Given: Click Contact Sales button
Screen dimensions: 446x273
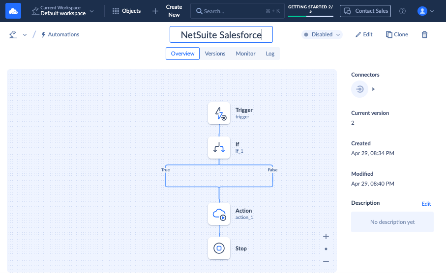Looking at the screenshot, I should [x=365, y=11].
